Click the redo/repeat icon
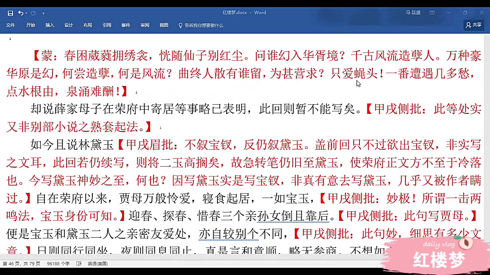The height and width of the screenshot is (275, 490). click(x=33, y=13)
